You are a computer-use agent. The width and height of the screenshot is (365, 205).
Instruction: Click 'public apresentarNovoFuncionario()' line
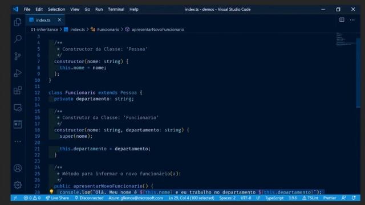[104, 186]
